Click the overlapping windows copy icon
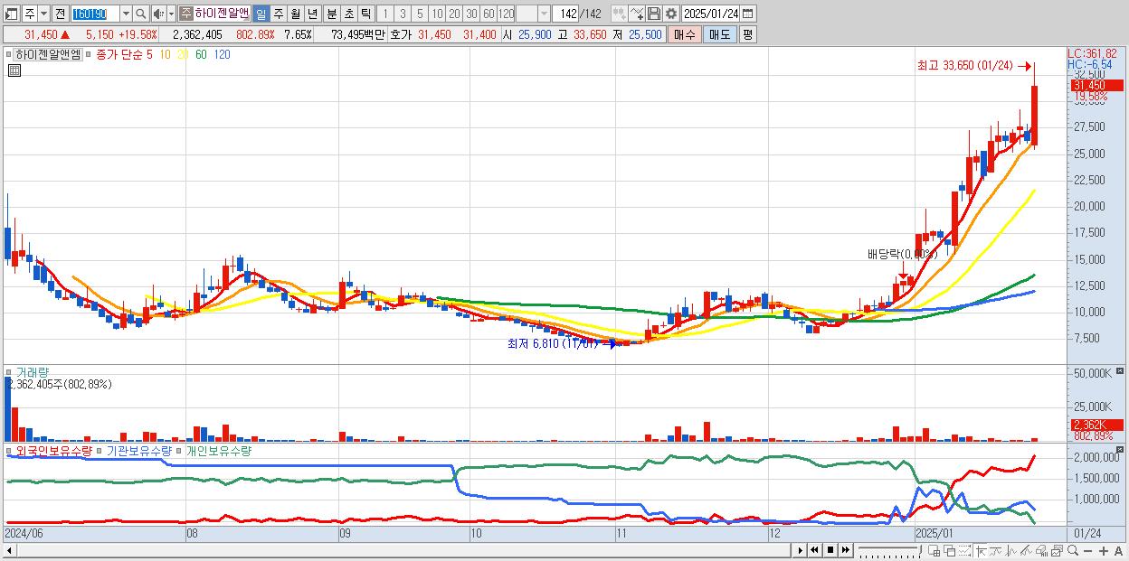Screen dimensions: 1129x561 point(949,550)
